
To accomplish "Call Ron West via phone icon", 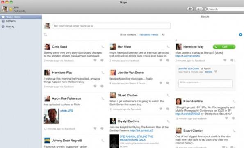I will [x=169, y=47].
